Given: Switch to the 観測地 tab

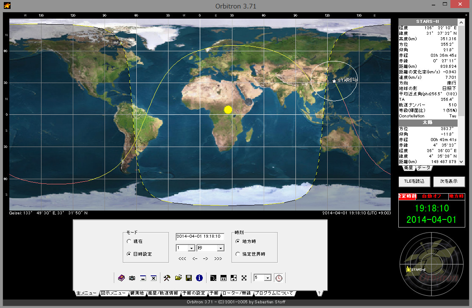Looking at the screenshot, I should [x=137, y=293].
